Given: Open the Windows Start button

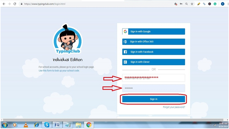Looking at the screenshot, I should pos(5,125).
